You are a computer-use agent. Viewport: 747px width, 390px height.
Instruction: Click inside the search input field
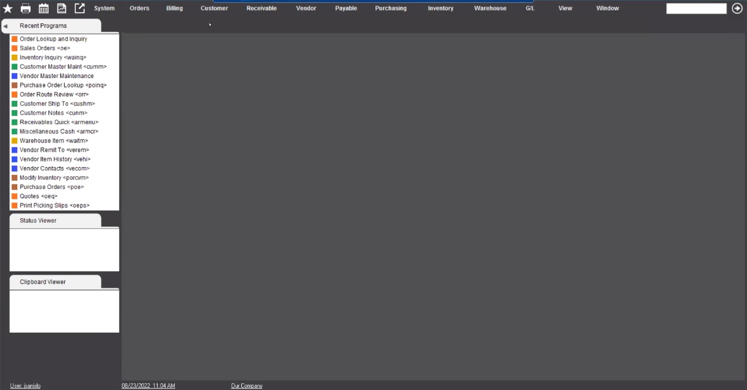pyautogui.click(x=696, y=8)
